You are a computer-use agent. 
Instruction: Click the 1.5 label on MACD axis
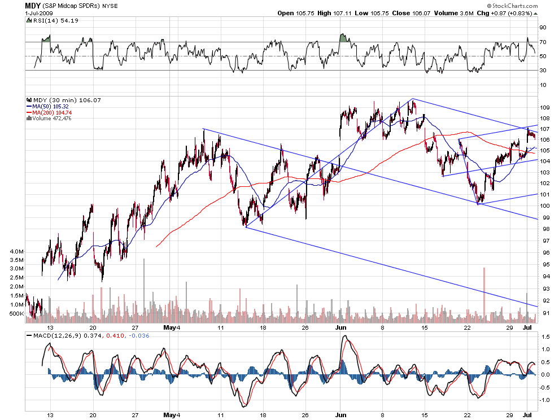click(545, 336)
